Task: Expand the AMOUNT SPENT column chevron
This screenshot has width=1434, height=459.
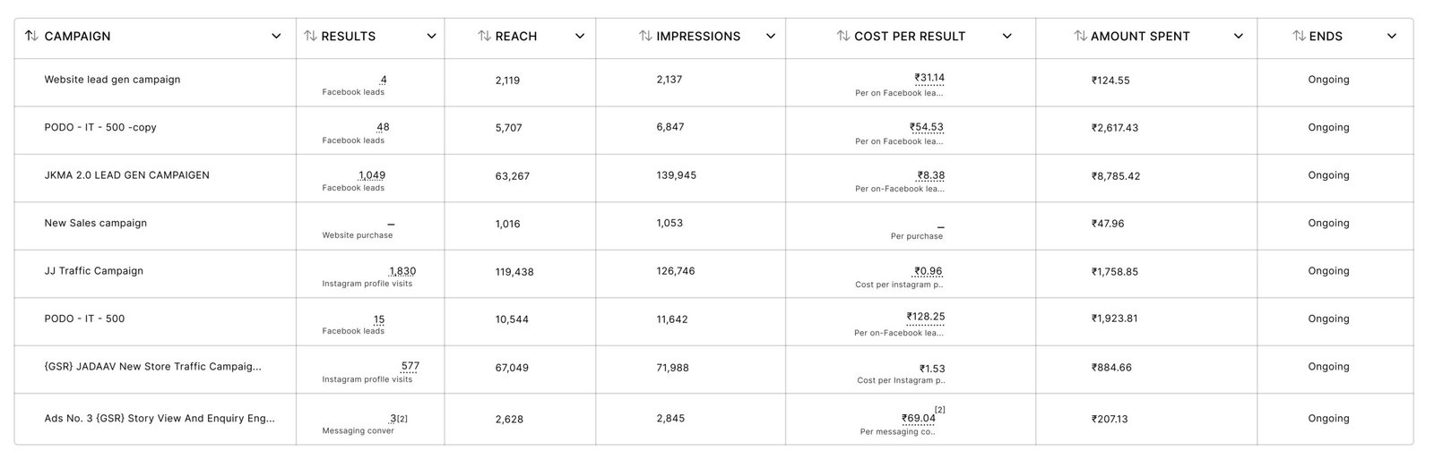Action: pos(1239,37)
